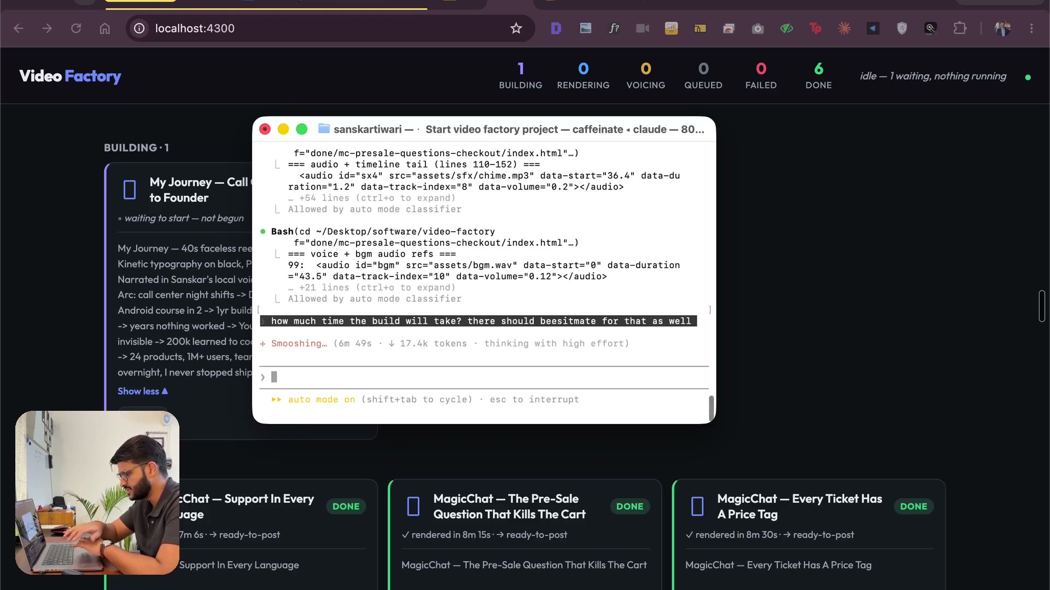Click the page vertical scrollbar thumb
Viewport: 1050px width, 590px height.
point(1042,306)
